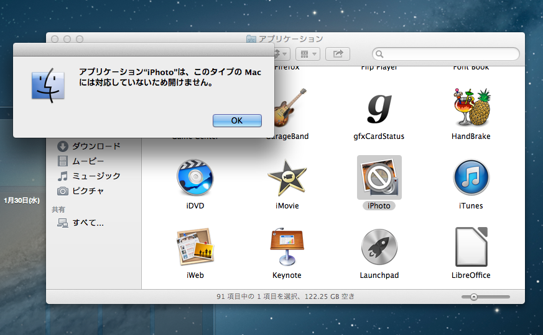Viewport: 543px width, 335px height.
Task: Click the iMovie file name label
Action: point(287,206)
